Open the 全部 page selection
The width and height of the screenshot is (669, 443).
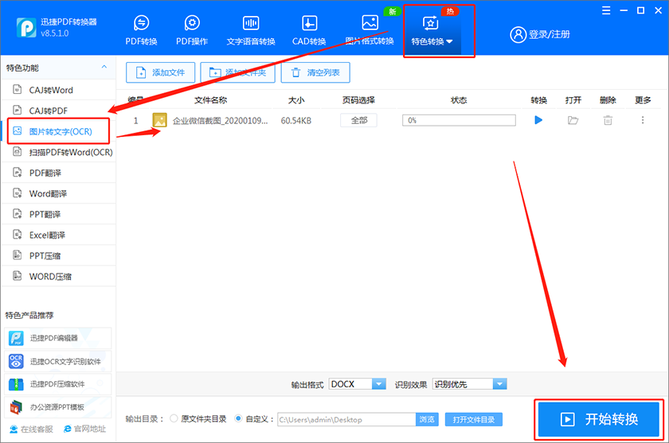tap(358, 120)
